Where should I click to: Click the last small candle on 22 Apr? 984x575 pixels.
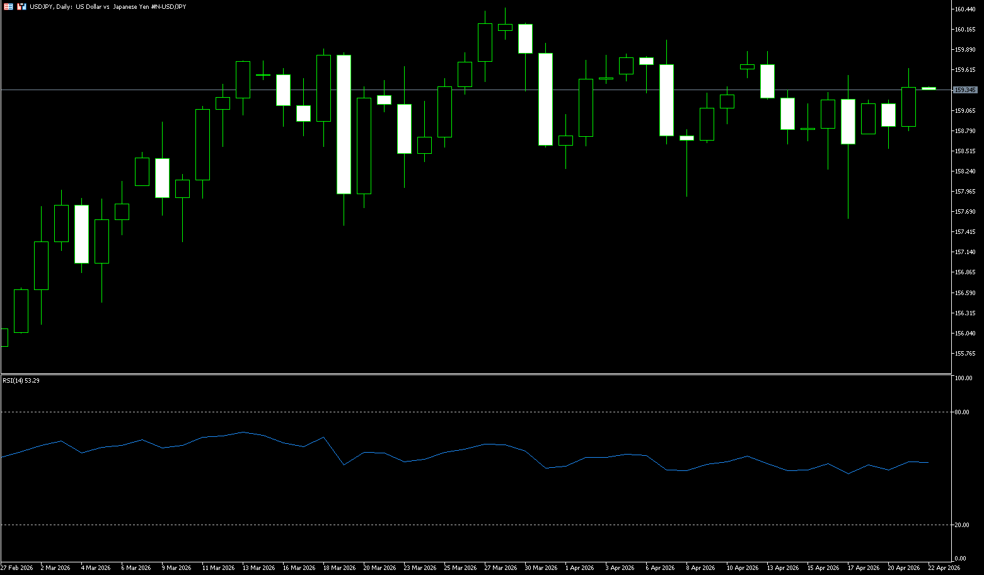click(x=929, y=88)
